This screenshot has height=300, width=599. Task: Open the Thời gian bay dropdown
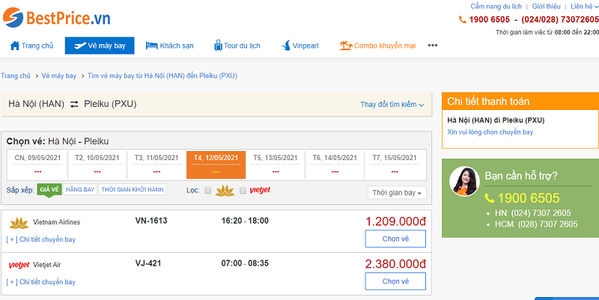[x=397, y=193]
